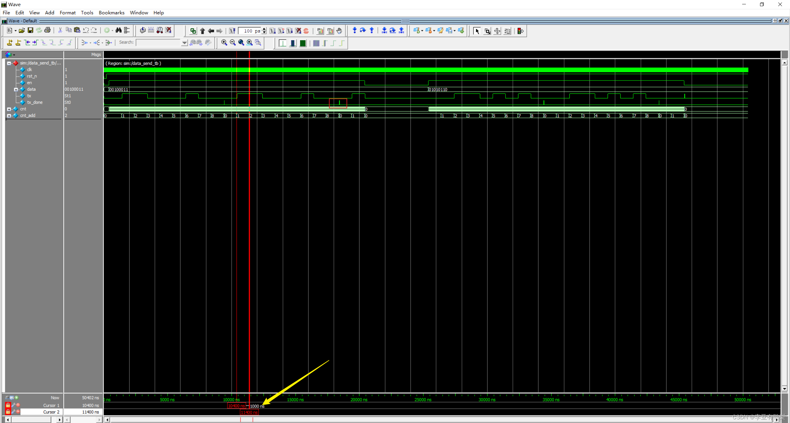Screen dimensions: 790x423
Task: Click the Find binoculars icon
Action: coord(118,30)
